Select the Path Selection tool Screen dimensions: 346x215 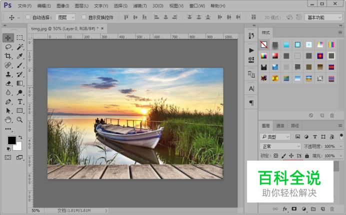[8, 111]
